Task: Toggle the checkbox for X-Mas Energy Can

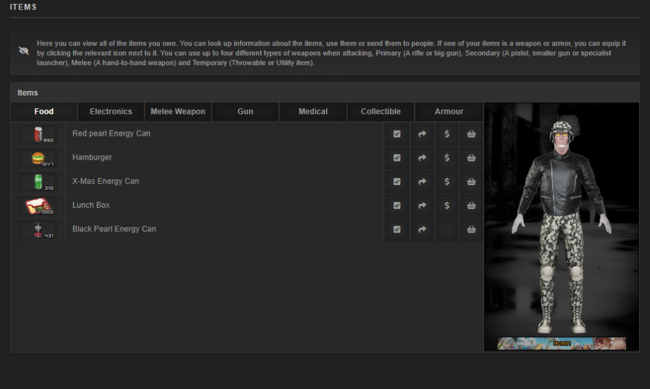Action: pyautogui.click(x=397, y=182)
